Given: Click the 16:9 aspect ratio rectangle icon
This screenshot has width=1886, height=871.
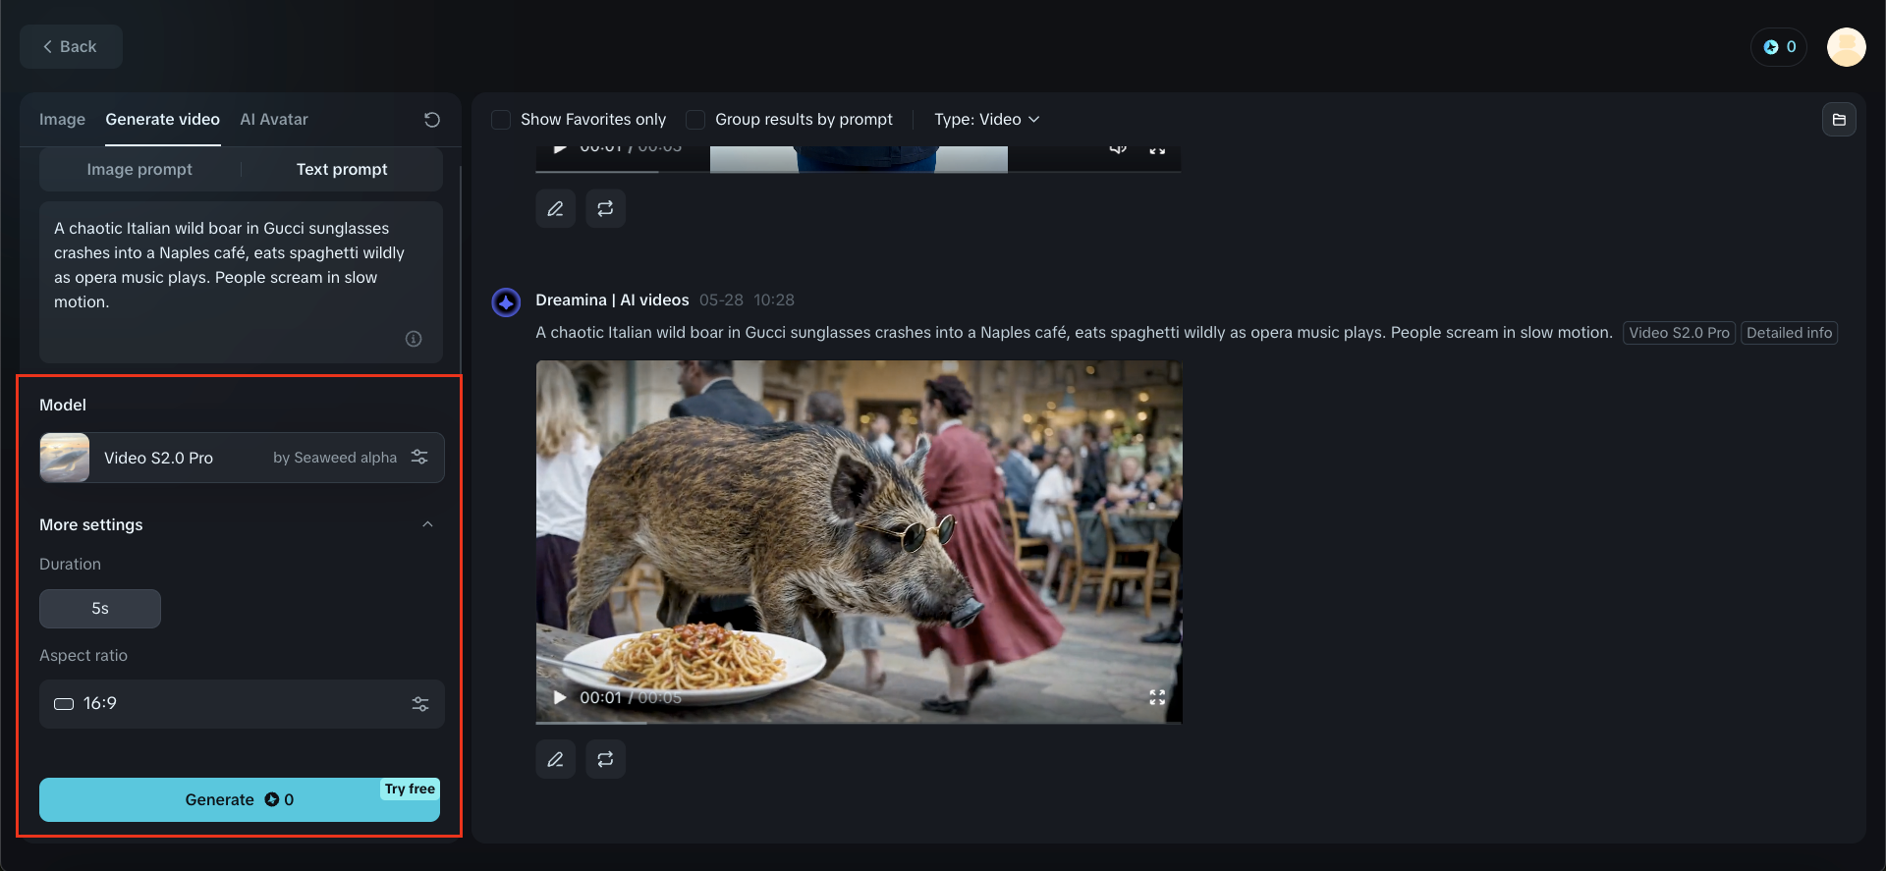Looking at the screenshot, I should (64, 704).
